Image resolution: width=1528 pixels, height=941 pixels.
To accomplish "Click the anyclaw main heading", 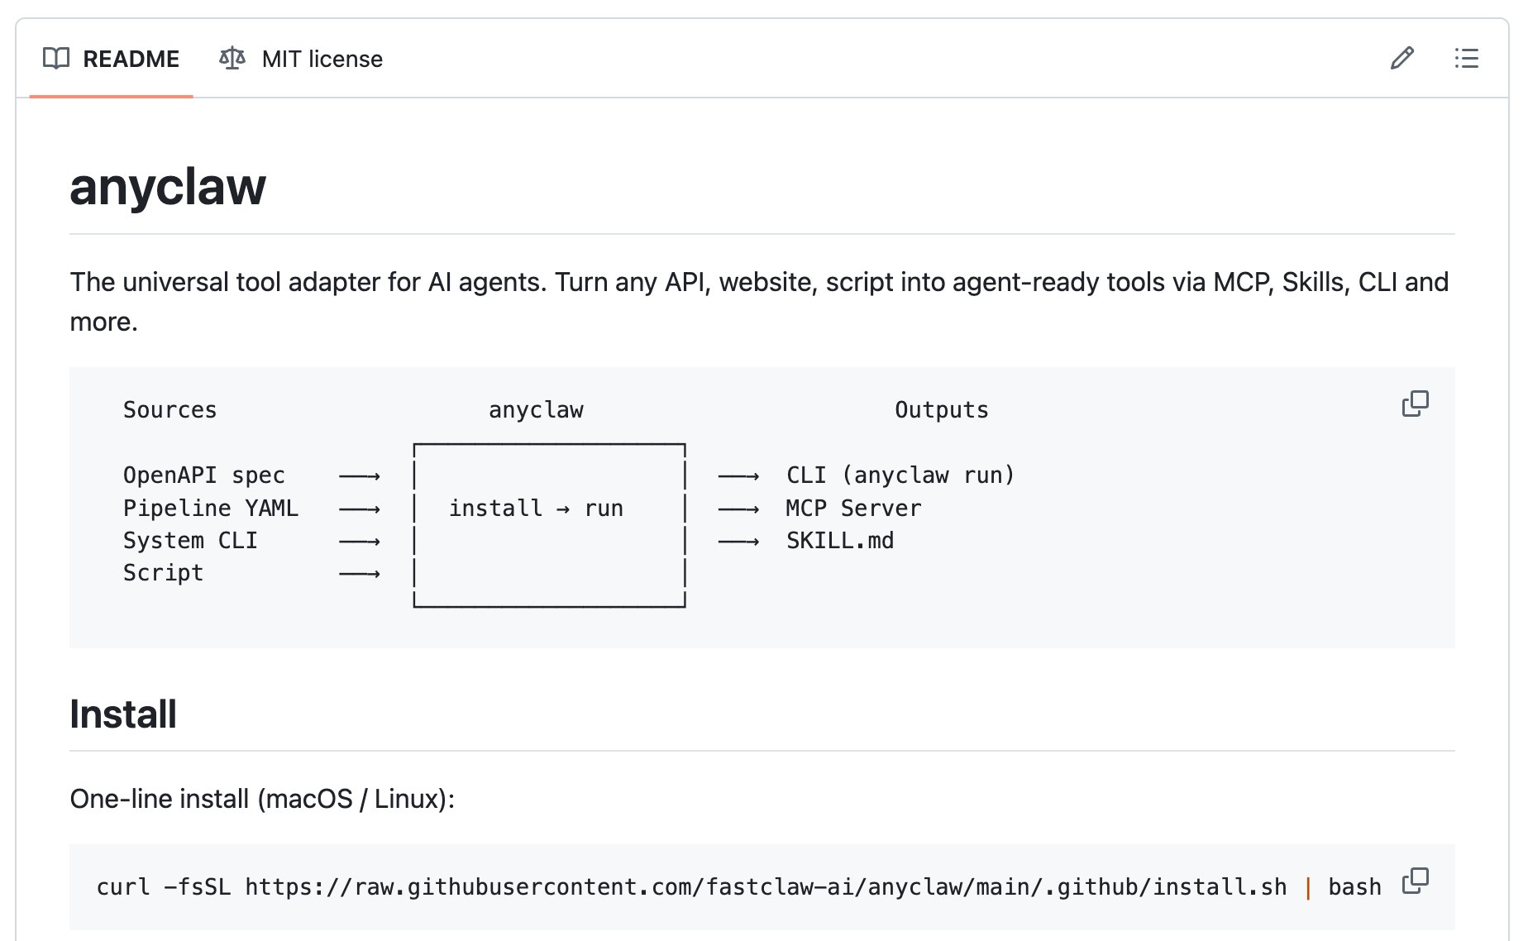I will click(168, 187).
